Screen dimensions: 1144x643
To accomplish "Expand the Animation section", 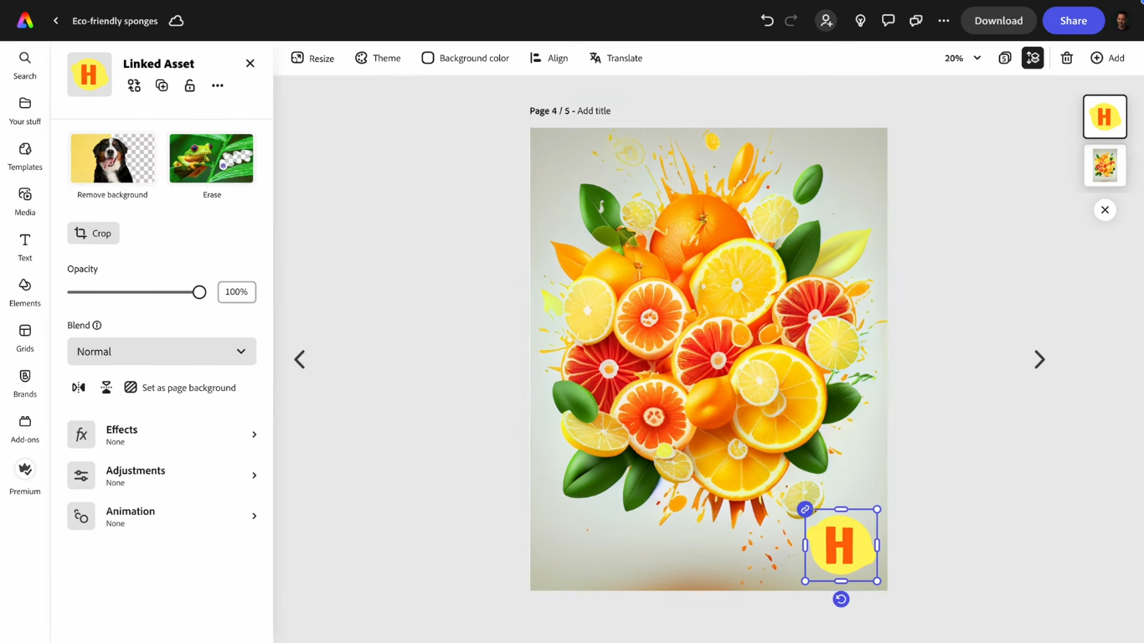I will 162,517.
